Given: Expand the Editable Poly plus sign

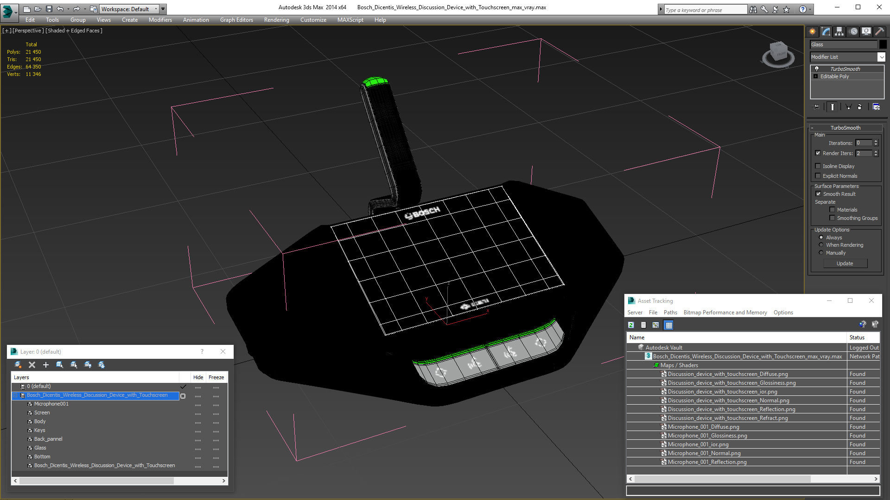Looking at the screenshot, I should click(x=815, y=76).
